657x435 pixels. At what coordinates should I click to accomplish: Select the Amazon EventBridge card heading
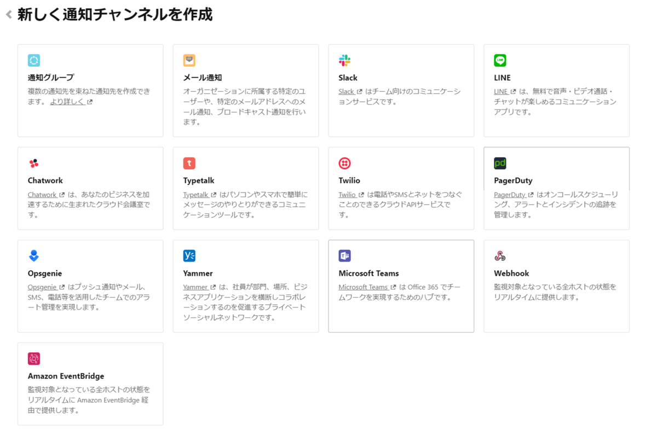tap(66, 376)
